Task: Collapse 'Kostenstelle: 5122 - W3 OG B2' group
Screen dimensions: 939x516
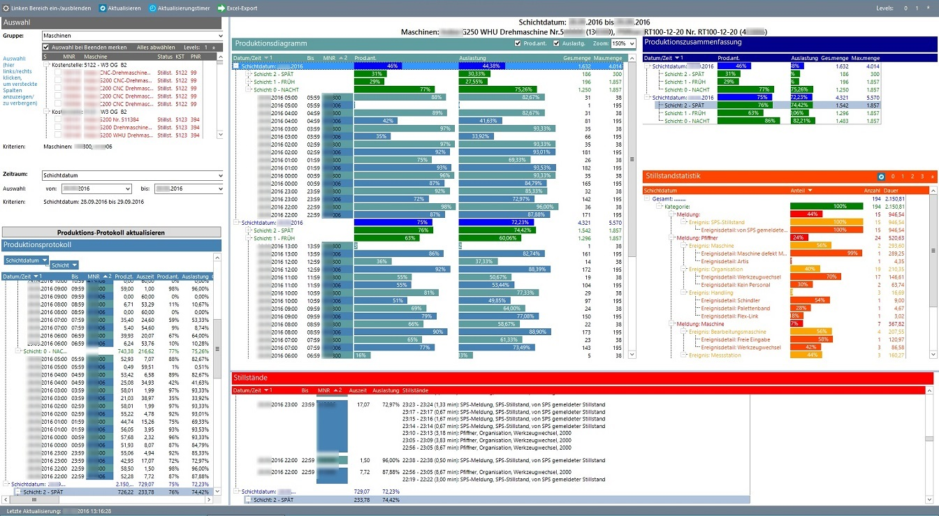Action: point(47,65)
